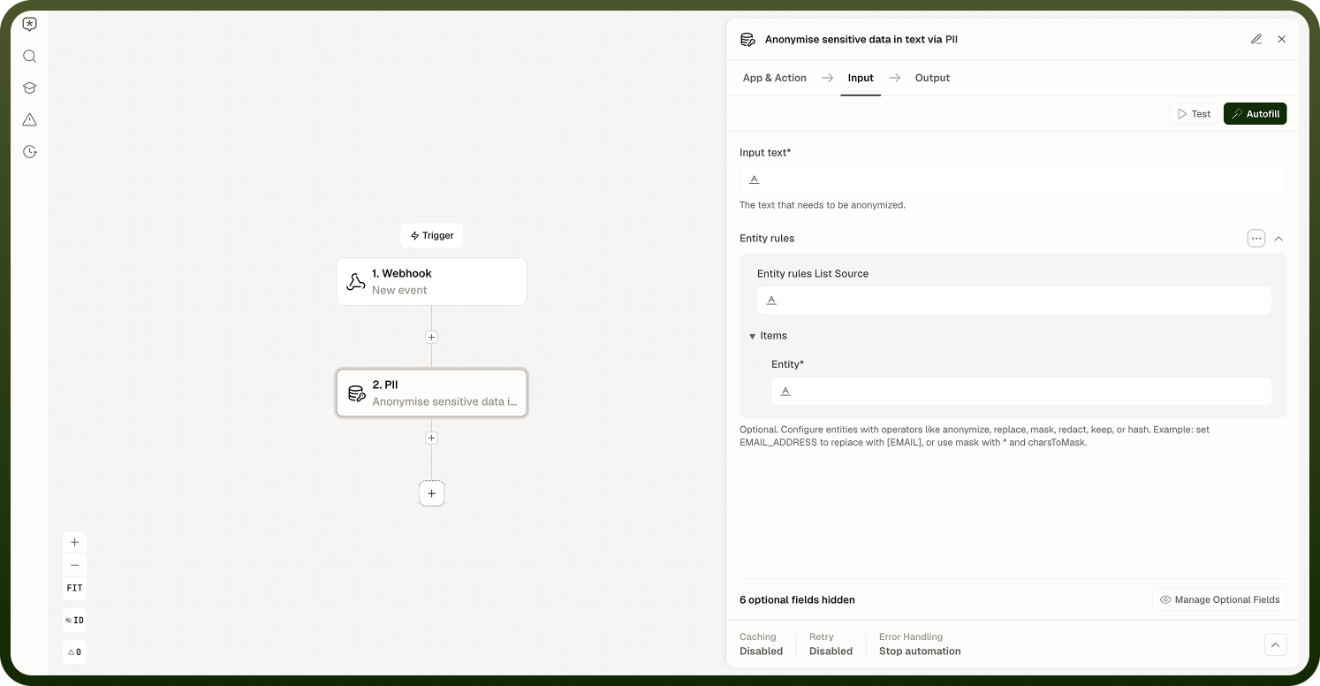Image resolution: width=1320 pixels, height=686 pixels.
Task: Expand the bottom settings panel chevron
Action: [x=1275, y=644]
